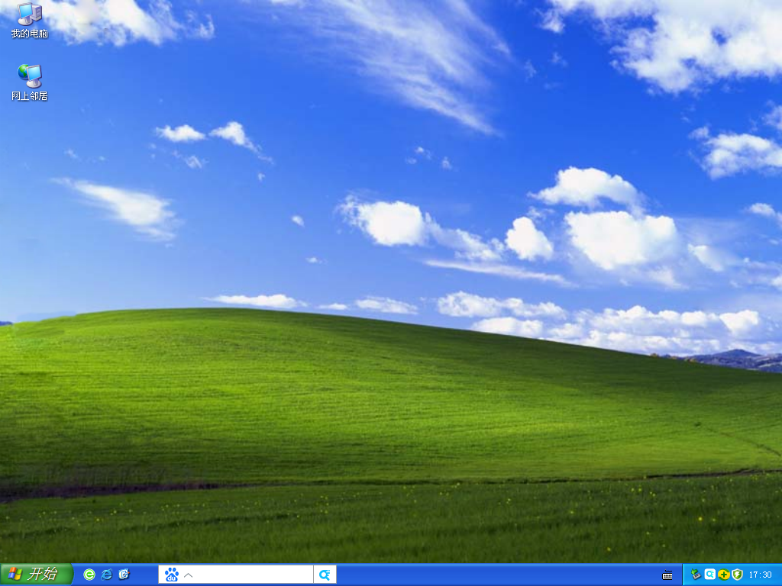Open the keyboard input method indicator
Image resolution: width=782 pixels, height=586 pixels.
pos(667,575)
